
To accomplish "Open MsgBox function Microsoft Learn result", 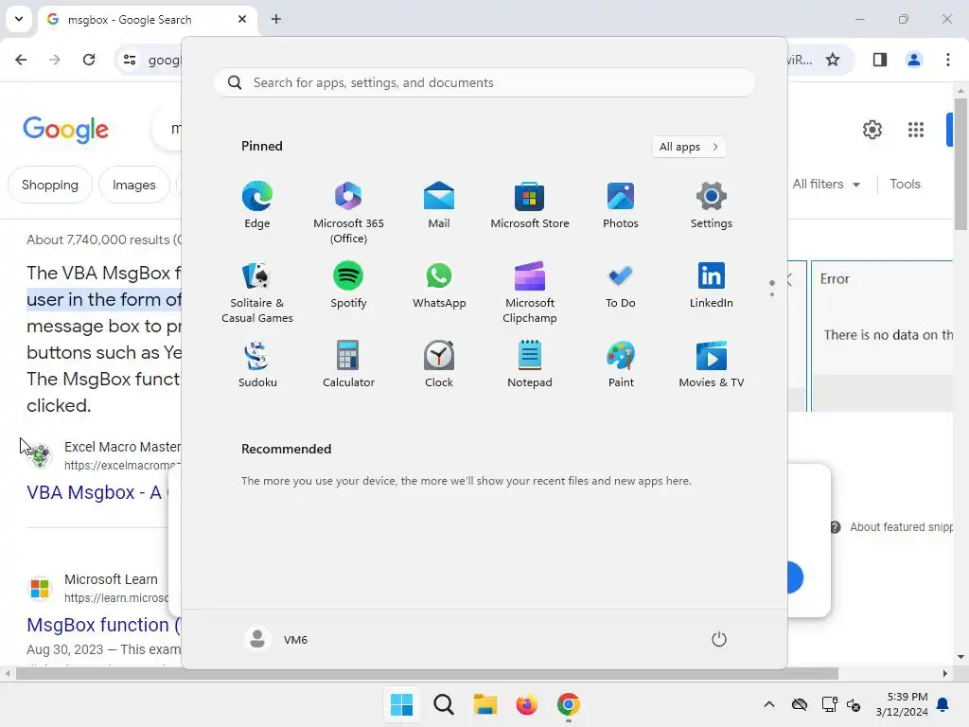I will click(x=103, y=625).
